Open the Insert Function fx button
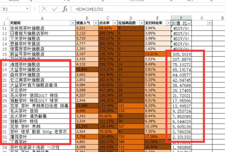 pyautogui.click(x=65, y=9)
